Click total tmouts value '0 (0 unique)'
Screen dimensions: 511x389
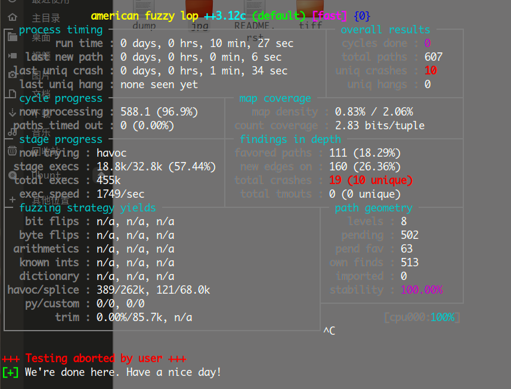click(365, 194)
